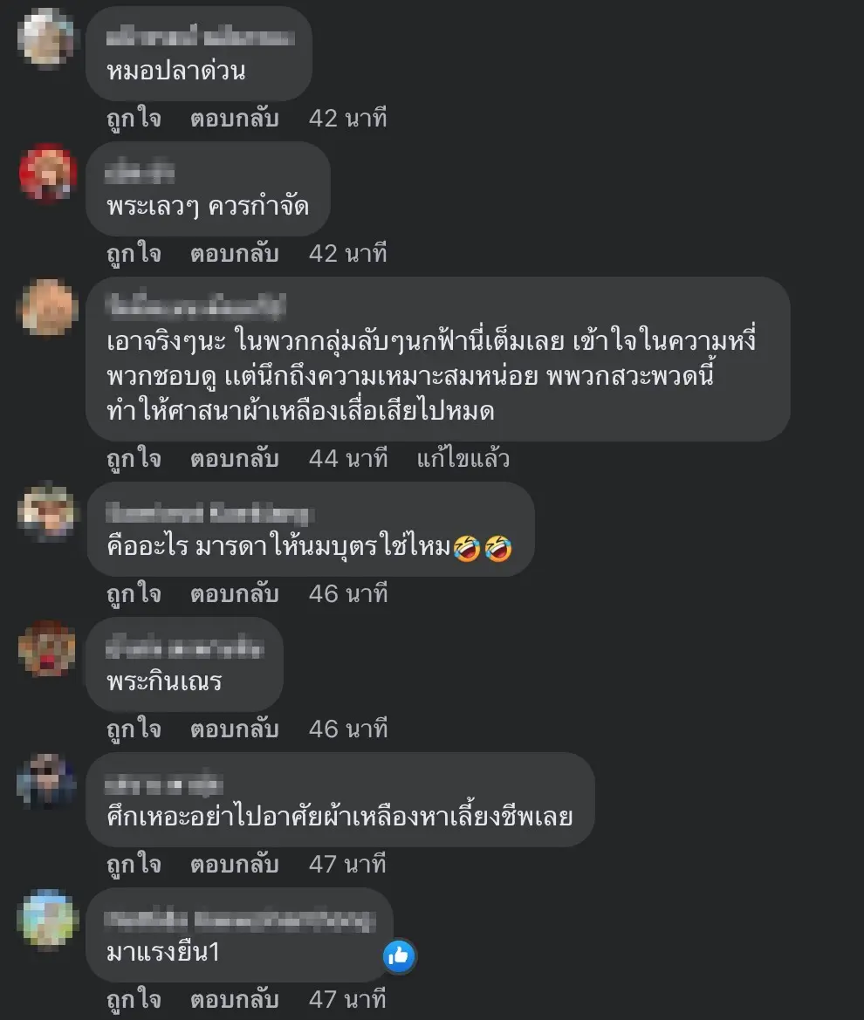
Task: Open the avatar beside the "พระกินเณร" comment
Action: pos(47,648)
